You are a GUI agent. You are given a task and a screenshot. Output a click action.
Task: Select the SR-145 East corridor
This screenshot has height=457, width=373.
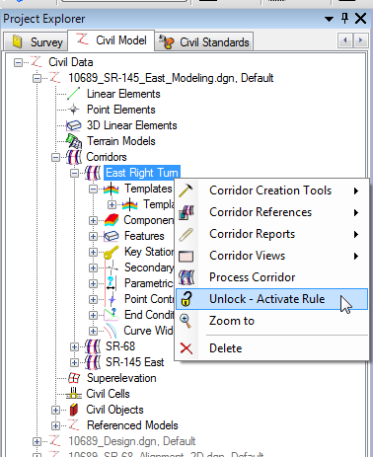[x=134, y=362]
